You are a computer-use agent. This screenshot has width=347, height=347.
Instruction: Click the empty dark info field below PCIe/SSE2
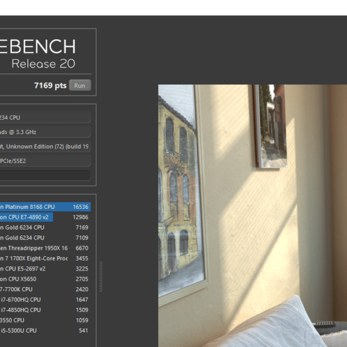pos(45,175)
